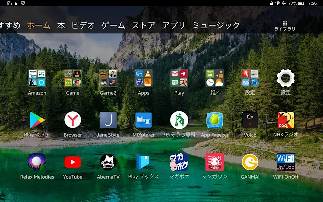Viewport: 323px width, 202px height.
Task: Launch マガポケ manga app
Action: pos(179,162)
